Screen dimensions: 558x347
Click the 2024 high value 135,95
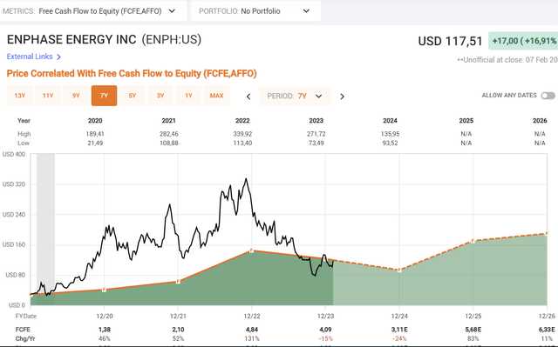[390, 134]
